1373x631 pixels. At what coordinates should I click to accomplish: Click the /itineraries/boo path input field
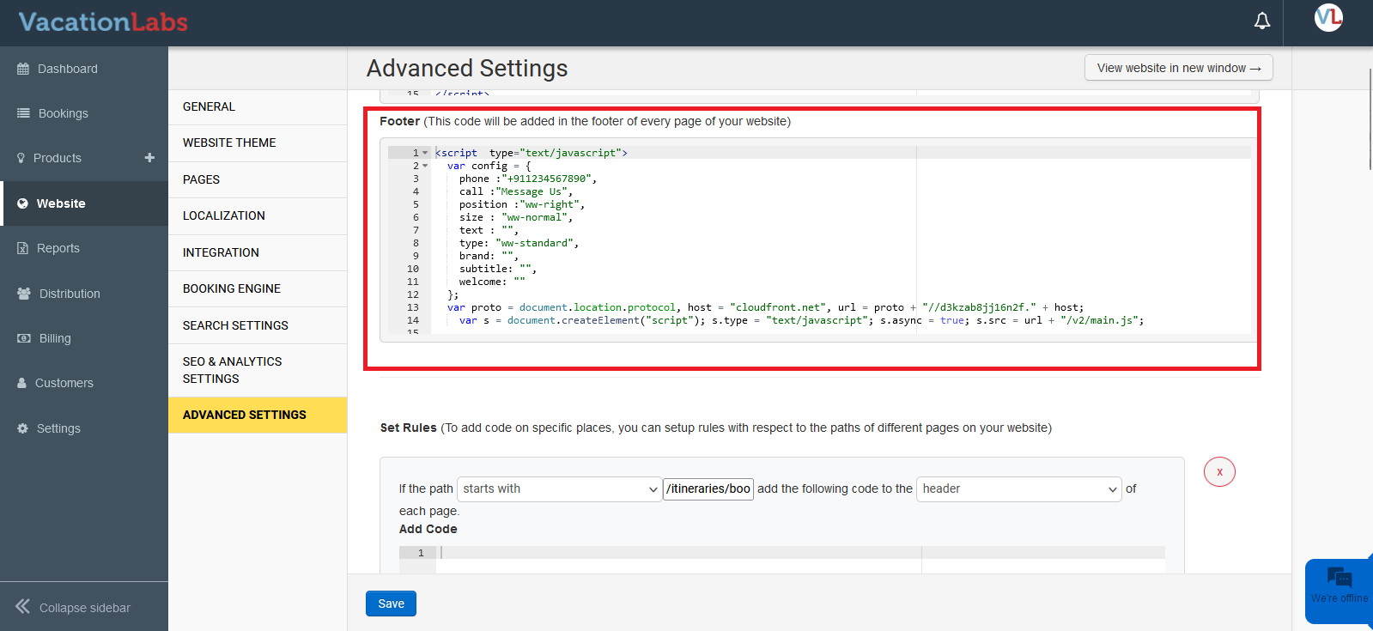[x=708, y=489]
